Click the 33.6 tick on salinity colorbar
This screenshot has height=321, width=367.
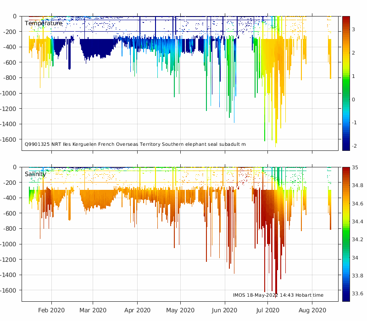tap(358, 293)
